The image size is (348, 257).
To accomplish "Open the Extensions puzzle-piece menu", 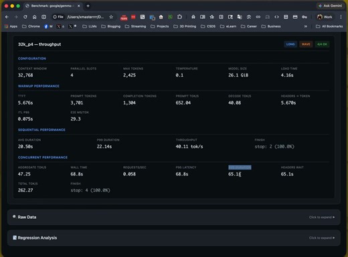I will 179,17.
